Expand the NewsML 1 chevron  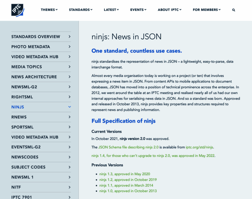point(69,177)
